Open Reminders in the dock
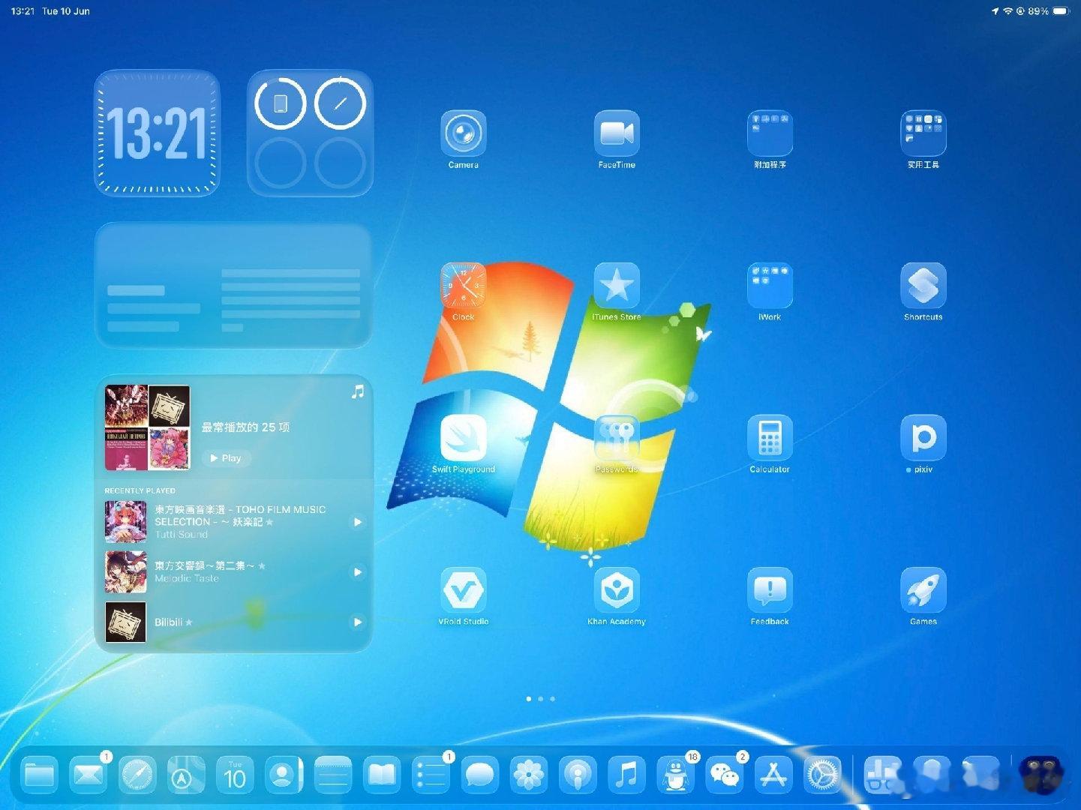Image resolution: width=1081 pixels, height=810 pixels. 431,775
